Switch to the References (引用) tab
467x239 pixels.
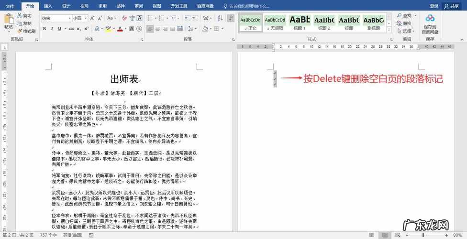102,6
